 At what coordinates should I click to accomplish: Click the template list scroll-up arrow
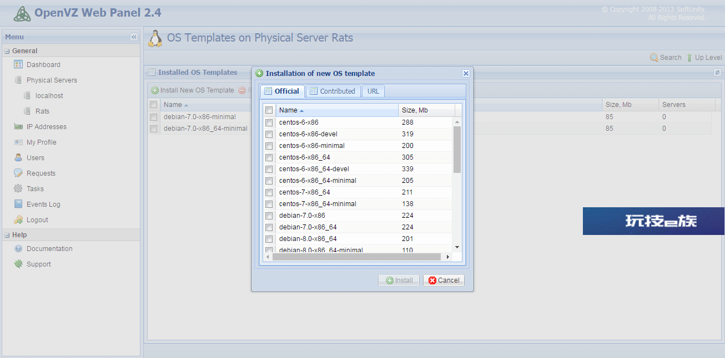click(x=457, y=122)
